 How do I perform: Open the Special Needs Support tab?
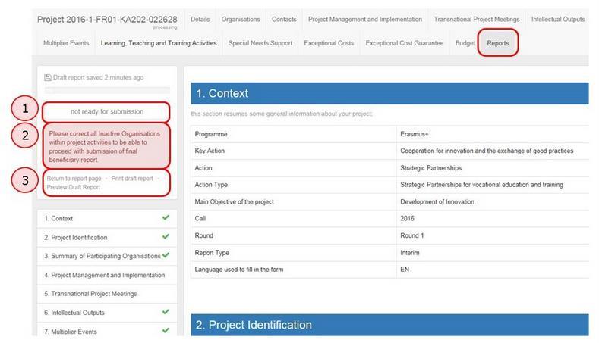click(x=260, y=43)
